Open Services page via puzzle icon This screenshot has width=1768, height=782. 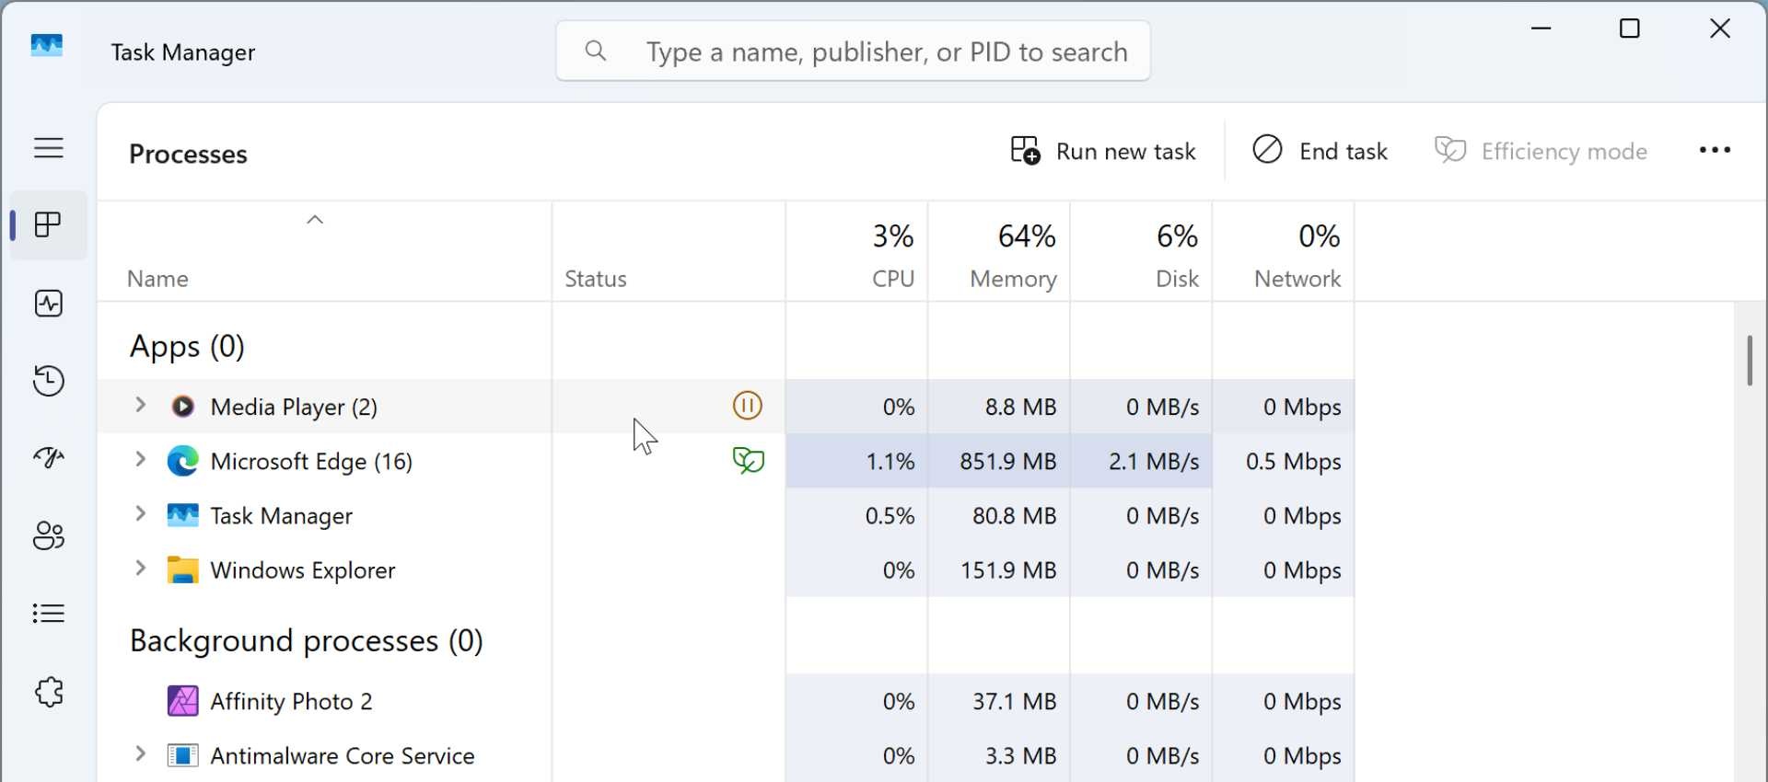pyautogui.click(x=49, y=692)
